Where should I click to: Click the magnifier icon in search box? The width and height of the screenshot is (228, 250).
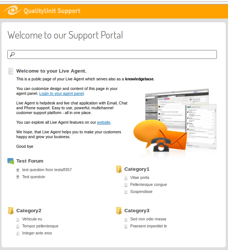[x=12, y=54]
